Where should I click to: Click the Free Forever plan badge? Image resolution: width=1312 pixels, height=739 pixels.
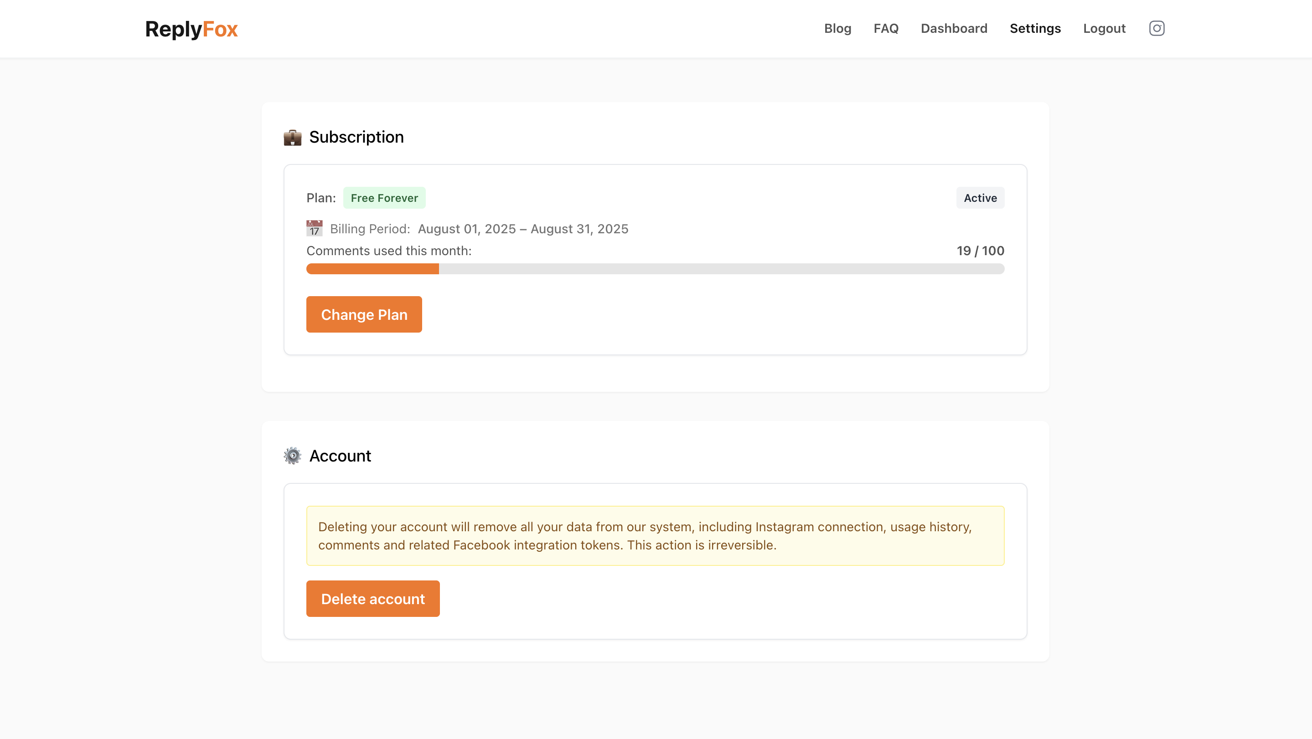tap(384, 198)
